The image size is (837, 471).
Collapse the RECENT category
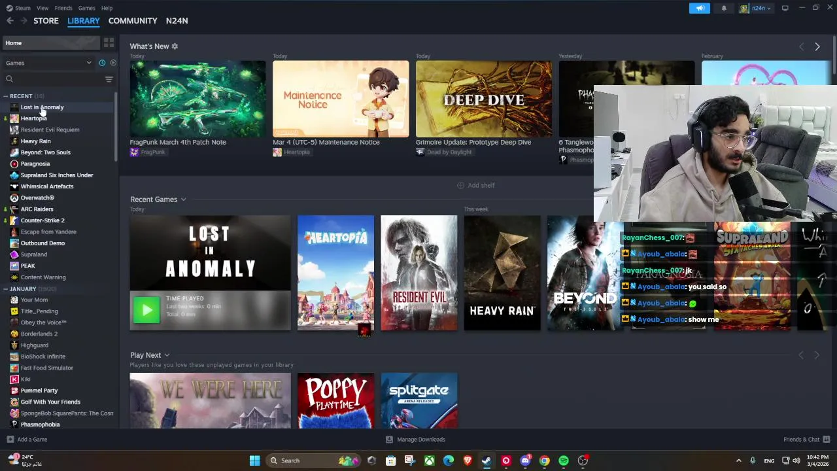[x=5, y=96]
